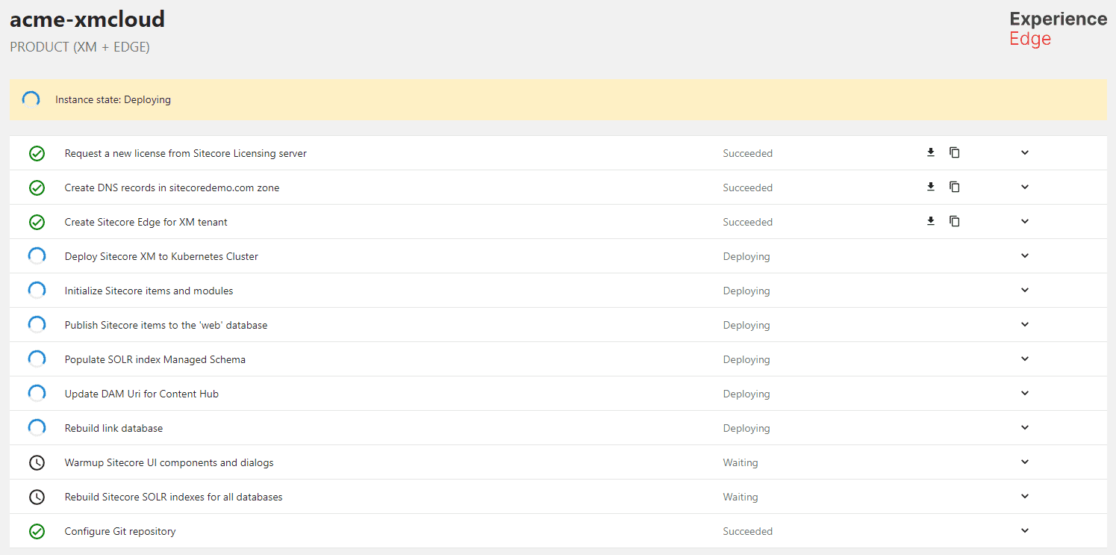Viewport: 1116px width, 555px height.
Task: Expand Rebuild Sitecore SOLR indexes step
Action: pyautogui.click(x=1025, y=496)
